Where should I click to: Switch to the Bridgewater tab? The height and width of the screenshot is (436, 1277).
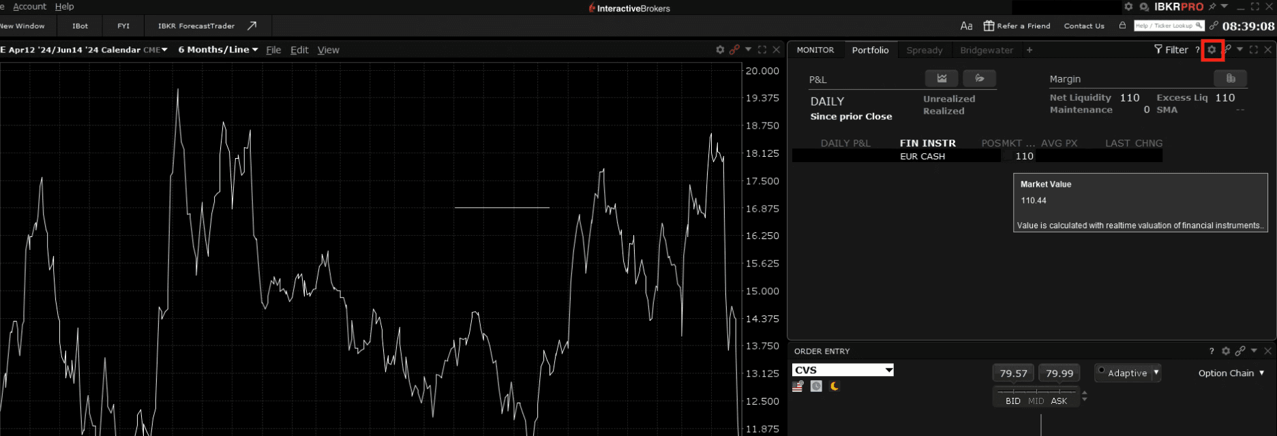[x=987, y=50]
